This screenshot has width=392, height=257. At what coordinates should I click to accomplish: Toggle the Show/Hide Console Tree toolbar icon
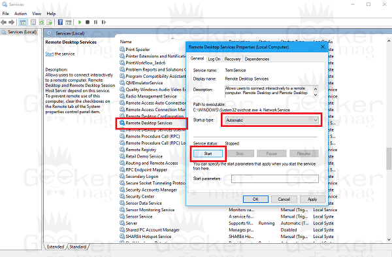(x=23, y=22)
